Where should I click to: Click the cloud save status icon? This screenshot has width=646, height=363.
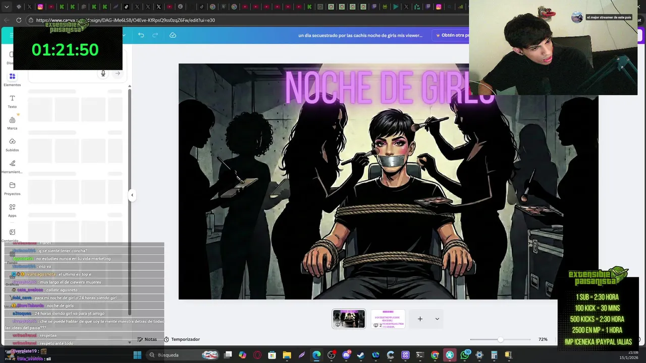pyautogui.click(x=173, y=35)
